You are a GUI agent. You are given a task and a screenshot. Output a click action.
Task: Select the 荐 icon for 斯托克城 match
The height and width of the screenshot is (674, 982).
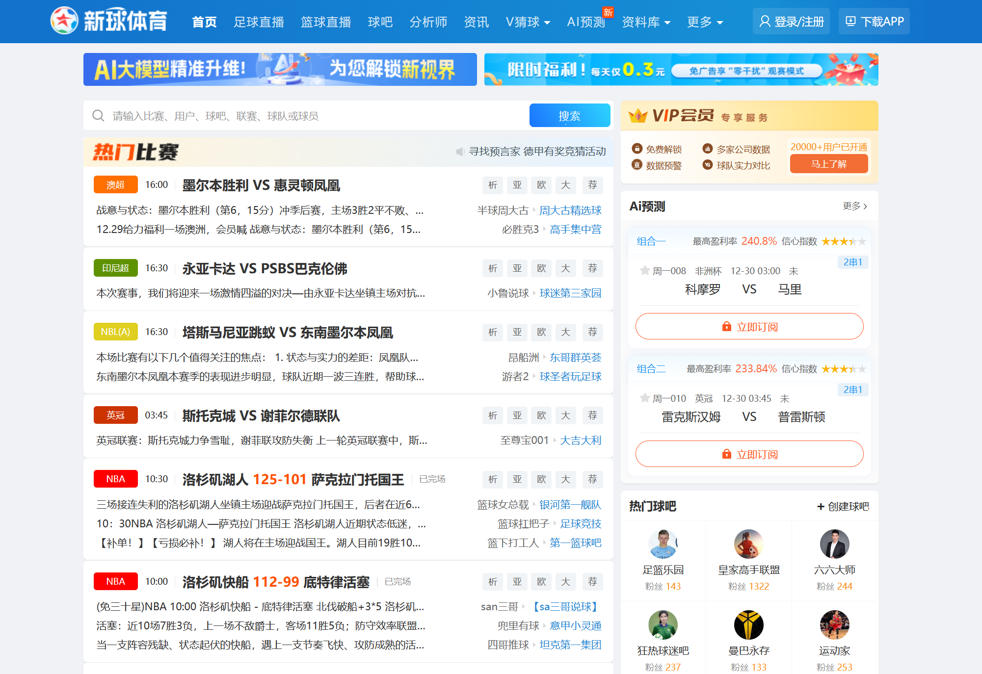pyautogui.click(x=592, y=415)
